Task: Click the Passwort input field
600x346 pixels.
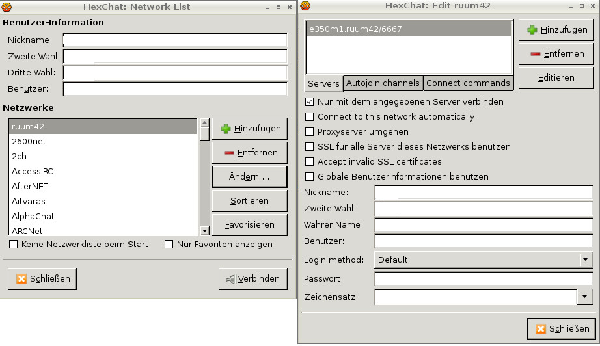Action: click(484, 279)
